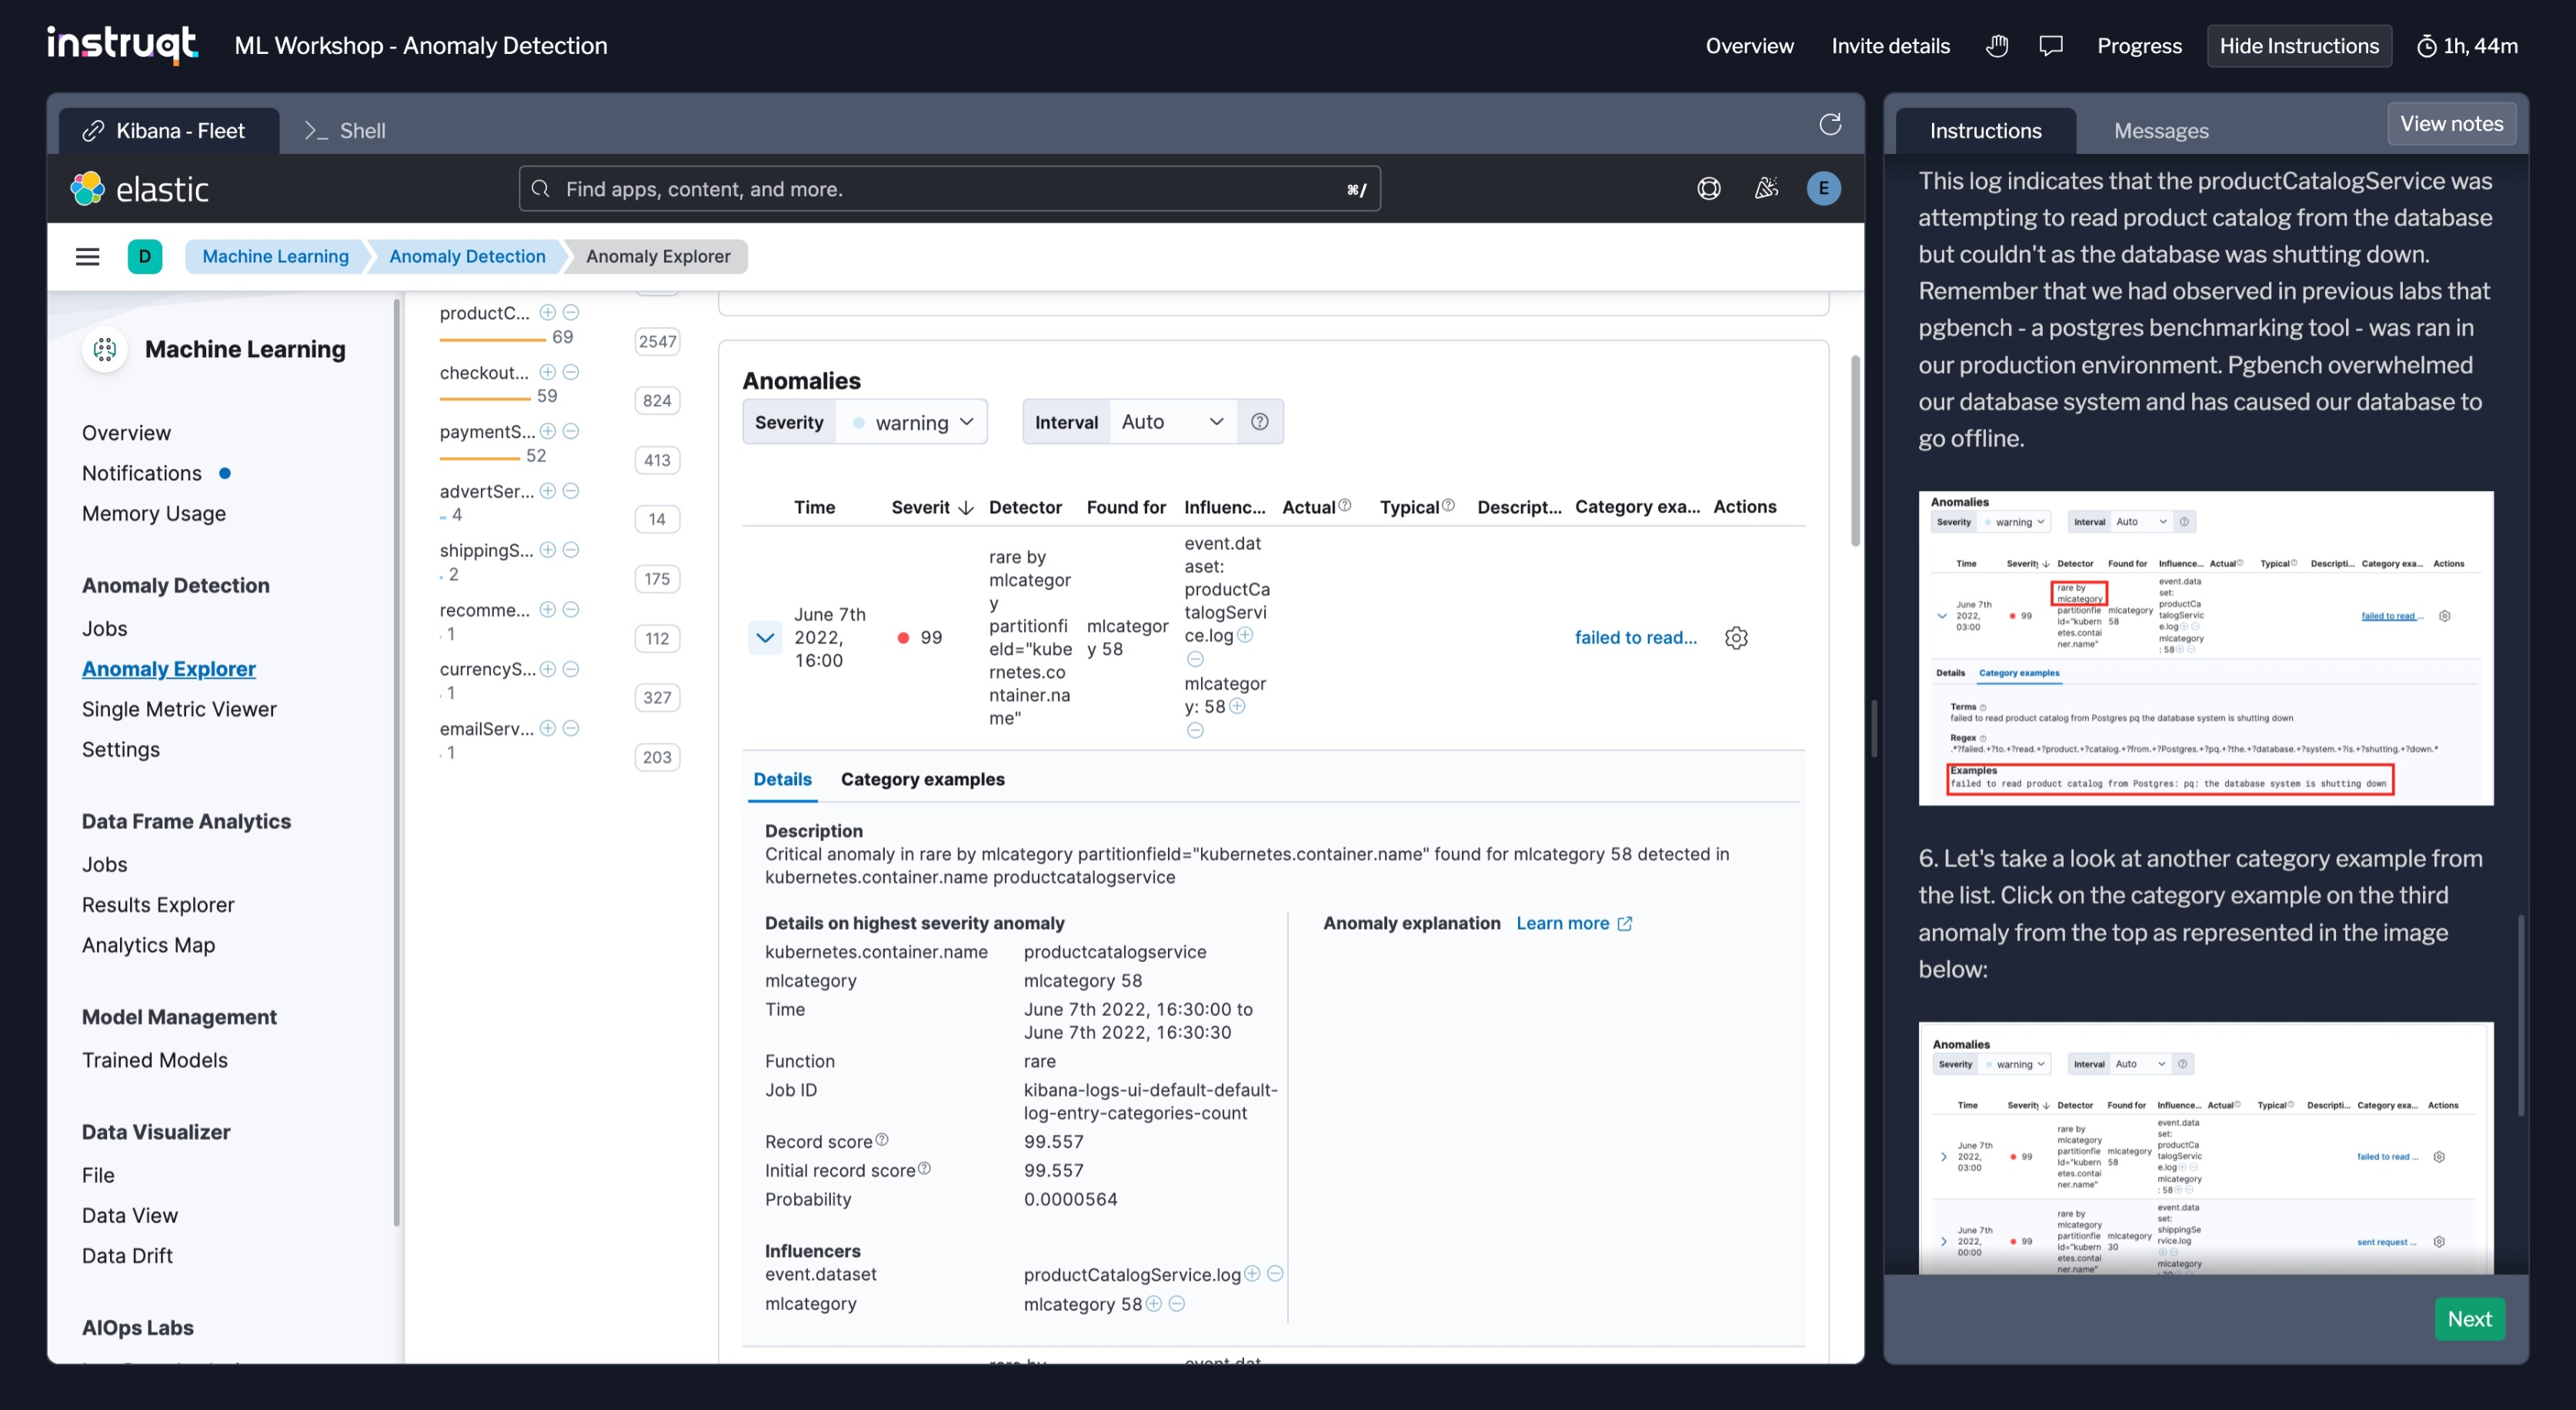
Task: Select the Instructions tab
Action: (x=1985, y=131)
